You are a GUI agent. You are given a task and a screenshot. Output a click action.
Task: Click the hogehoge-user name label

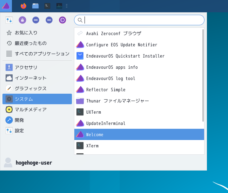[x=34, y=163]
